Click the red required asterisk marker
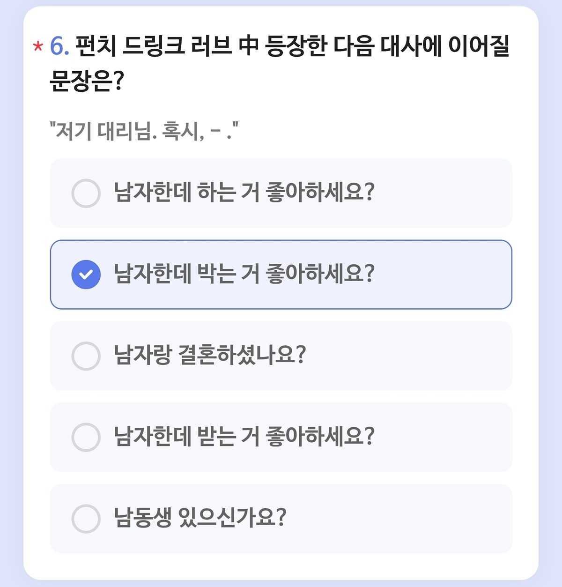The height and width of the screenshot is (587, 562). tap(38, 47)
